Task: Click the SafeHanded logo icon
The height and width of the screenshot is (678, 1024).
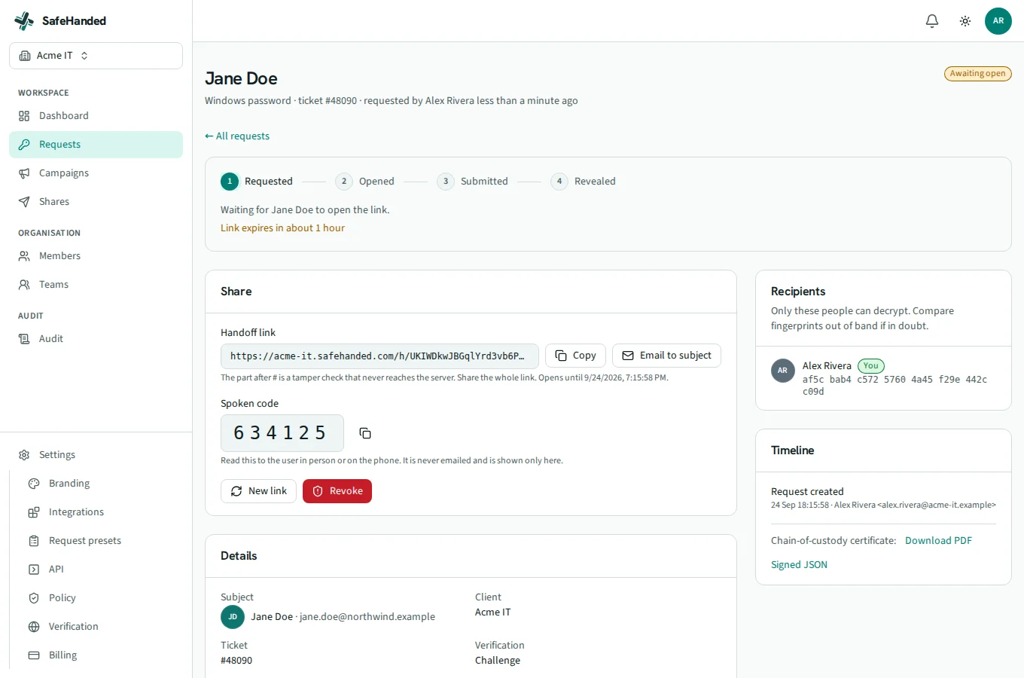Action: (24, 21)
